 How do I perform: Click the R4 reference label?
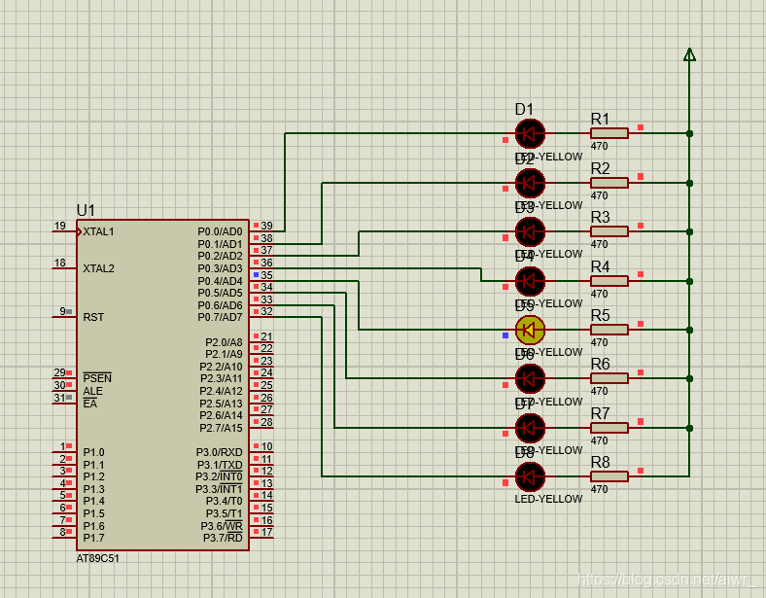tap(601, 266)
